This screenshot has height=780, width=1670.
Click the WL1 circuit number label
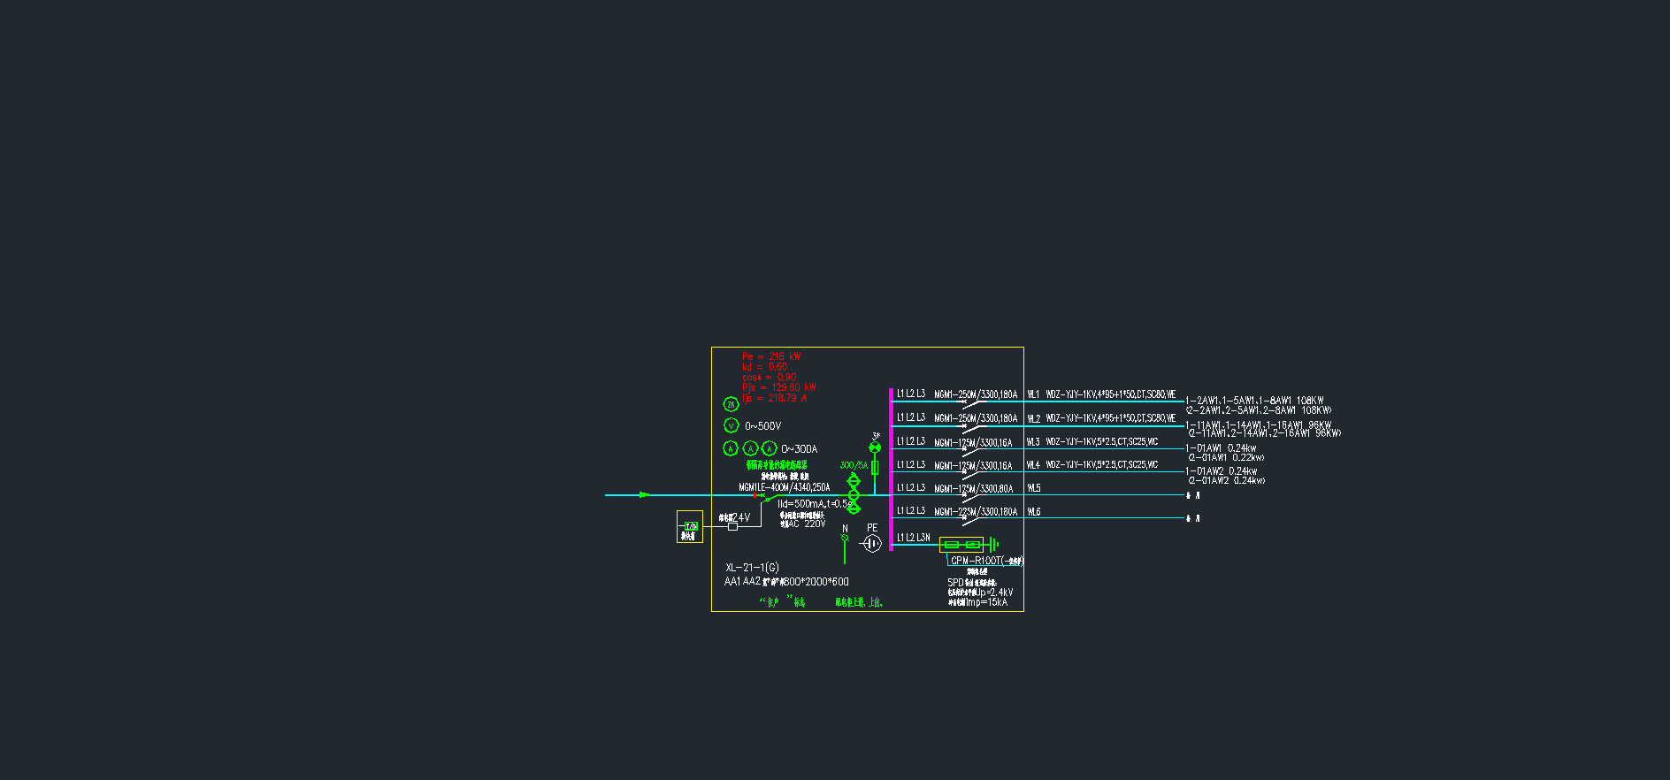(1033, 394)
